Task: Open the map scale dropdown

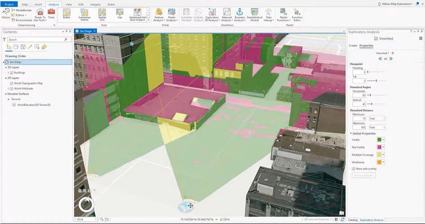Action: point(95,220)
